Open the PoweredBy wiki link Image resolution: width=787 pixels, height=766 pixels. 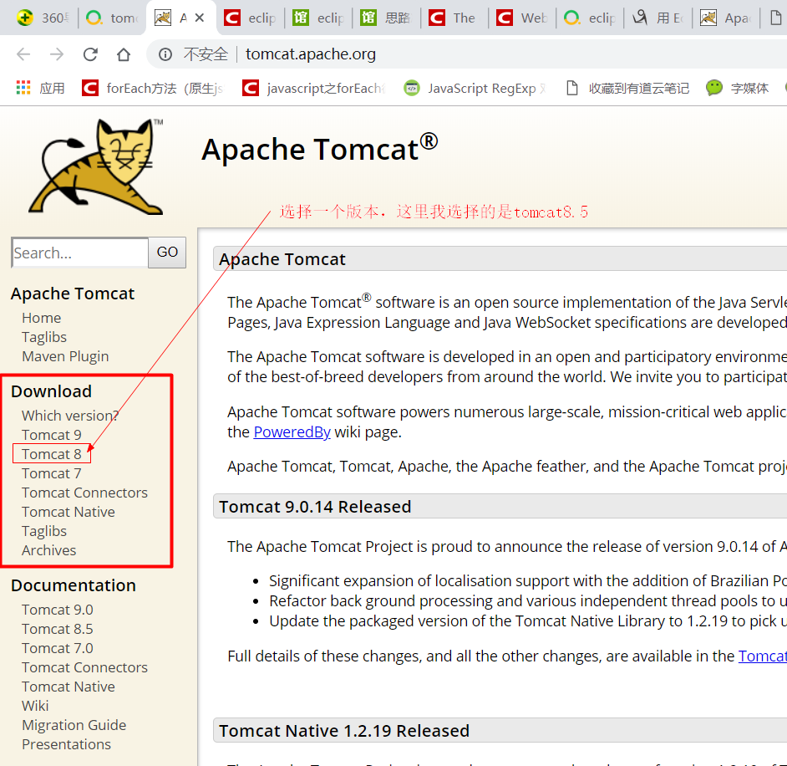[292, 432]
